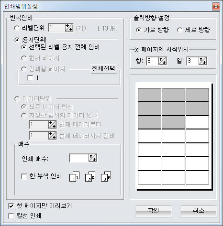This screenshot has height=226, width=223.
Task: Click the collate icon showing pages 1-1
Action: pyautogui.click(x=75, y=176)
